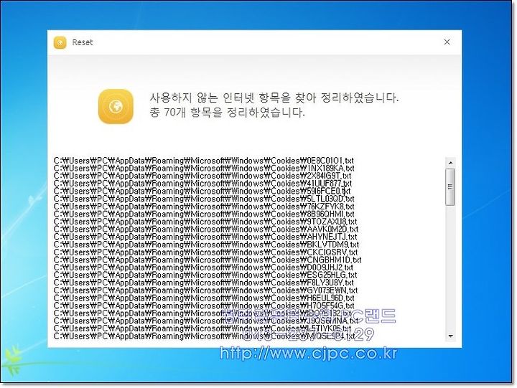Click the Reset app icon in title bar
This screenshot has height=388, width=517.
[x=60, y=42]
